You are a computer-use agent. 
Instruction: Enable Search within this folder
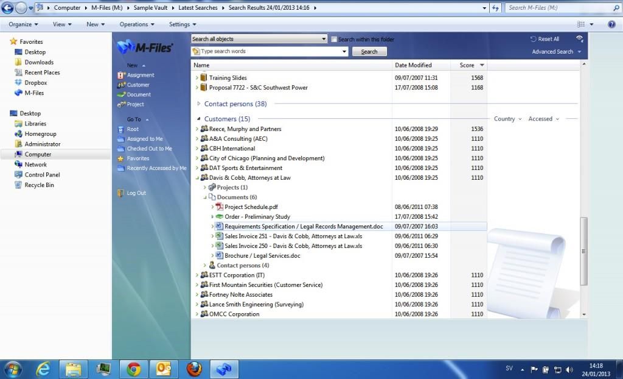pos(334,38)
